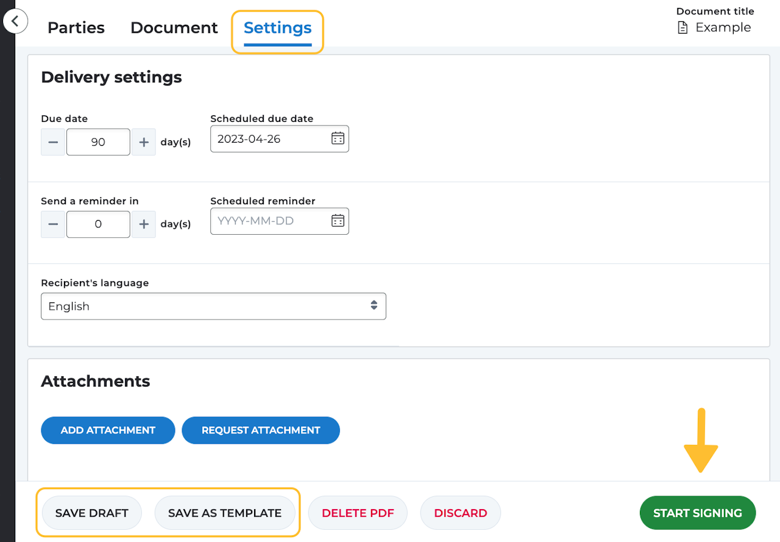Open the Scheduled due date calendar icon
Screen dimensions: 780x542
[338, 138]
